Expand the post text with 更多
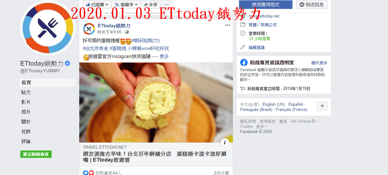This screenshot has height=175, width=388. coord(164,56)
